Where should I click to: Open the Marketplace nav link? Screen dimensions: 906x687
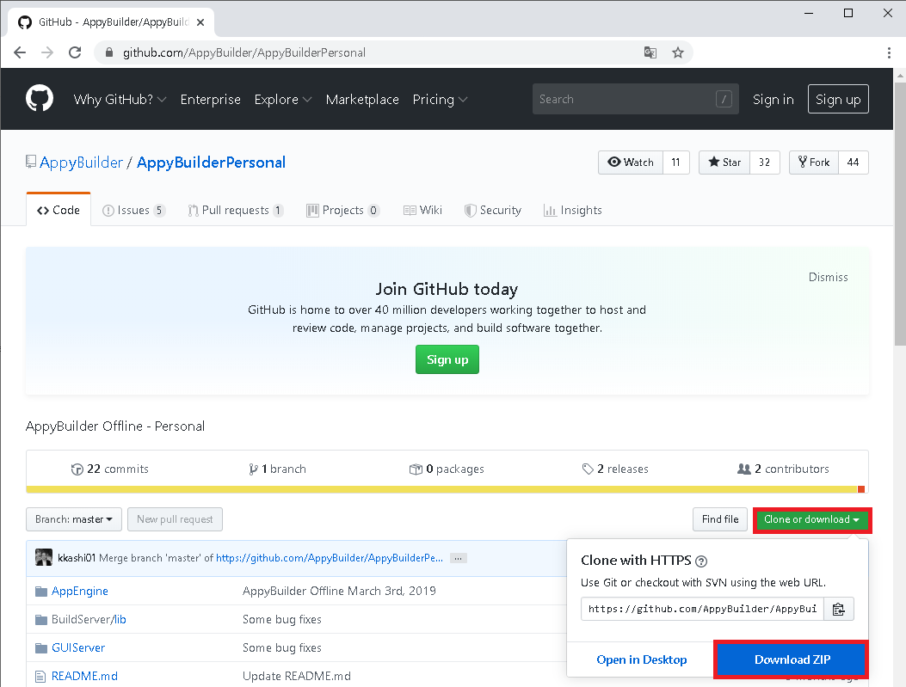click(x=362, y=99)
